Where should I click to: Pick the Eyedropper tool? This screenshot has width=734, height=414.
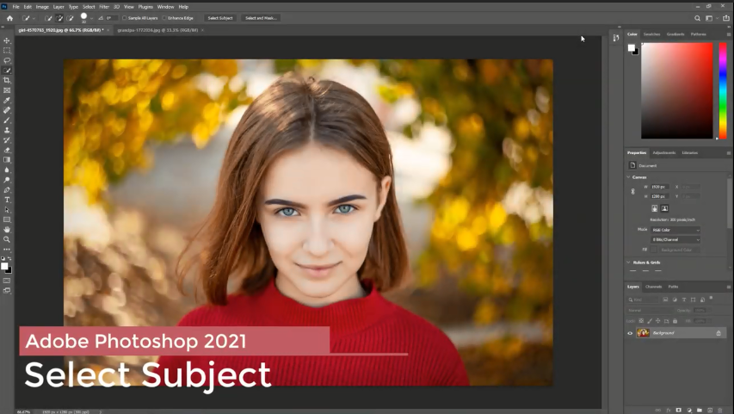click(7, 100)
